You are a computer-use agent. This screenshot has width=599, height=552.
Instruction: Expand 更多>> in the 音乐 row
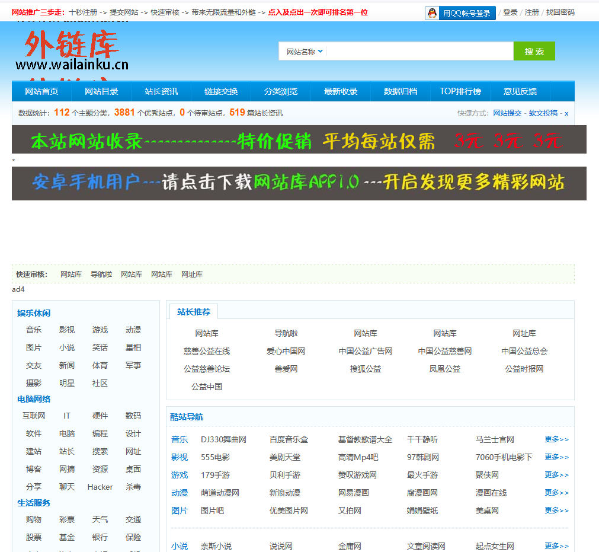click(x=556, y=439)
